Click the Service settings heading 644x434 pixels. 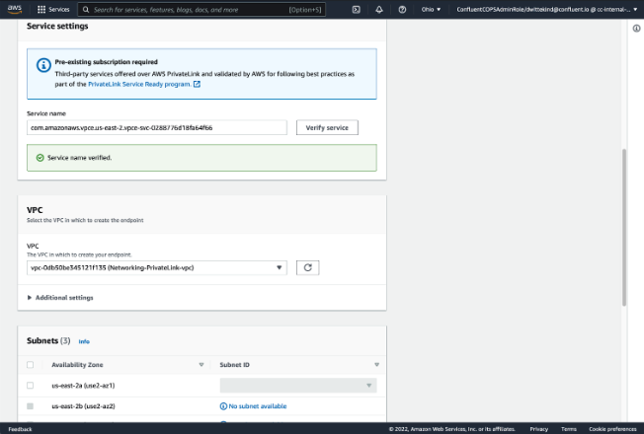coord(57,26)
